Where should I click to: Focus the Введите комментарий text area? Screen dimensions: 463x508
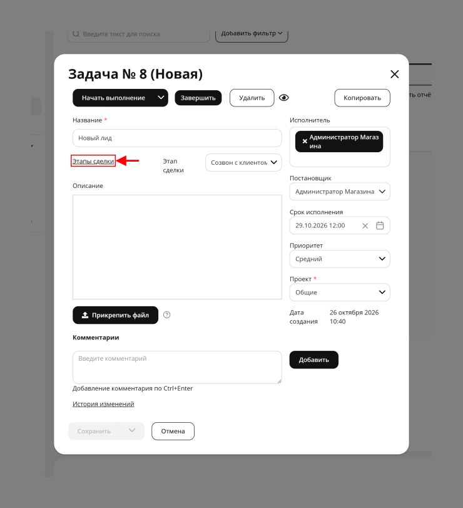[x=177, y=368]
